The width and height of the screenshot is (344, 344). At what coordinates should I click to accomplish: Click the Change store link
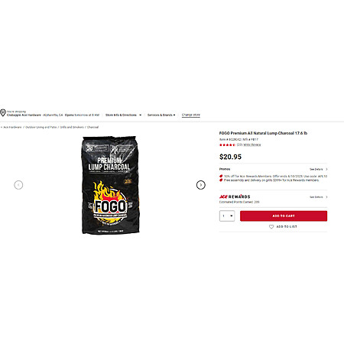click(191, 115)
